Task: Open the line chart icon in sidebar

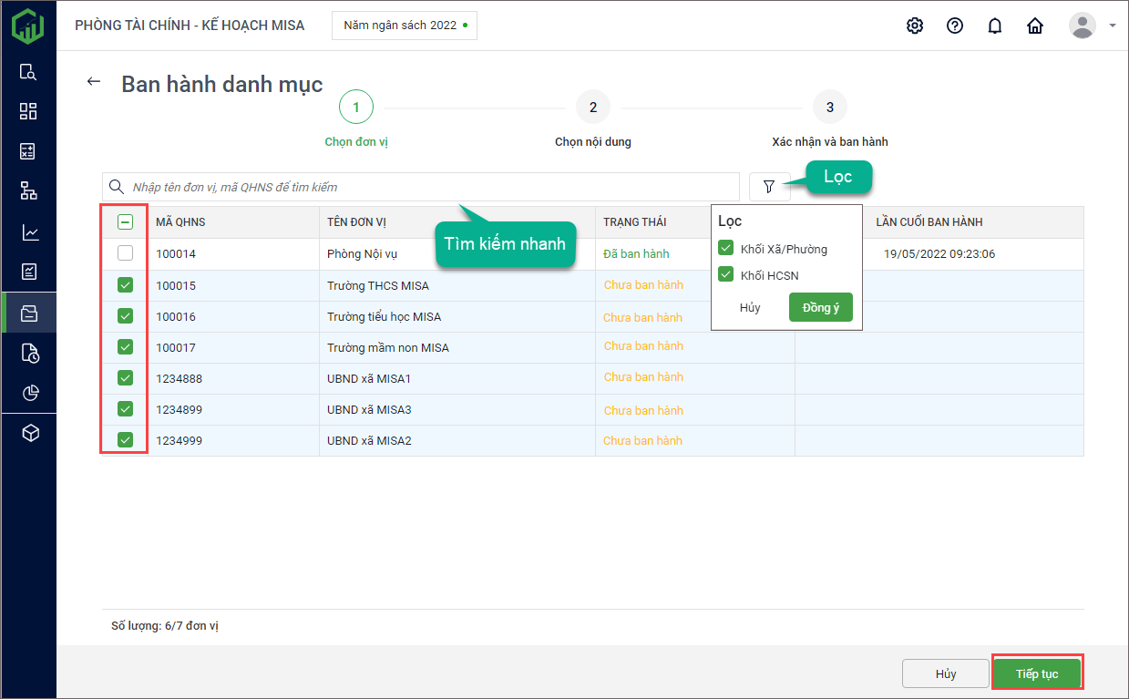Action: pyautogui.click(x=30, y=232)
